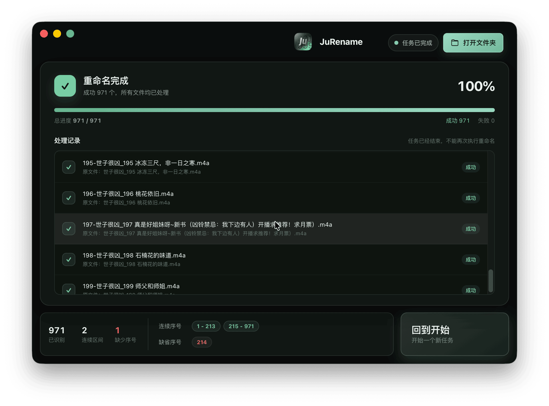Click file name 197-世子很凶_197 真是好姐妹呀
Viewport: 549px width, 406px height.
point(207,225)
